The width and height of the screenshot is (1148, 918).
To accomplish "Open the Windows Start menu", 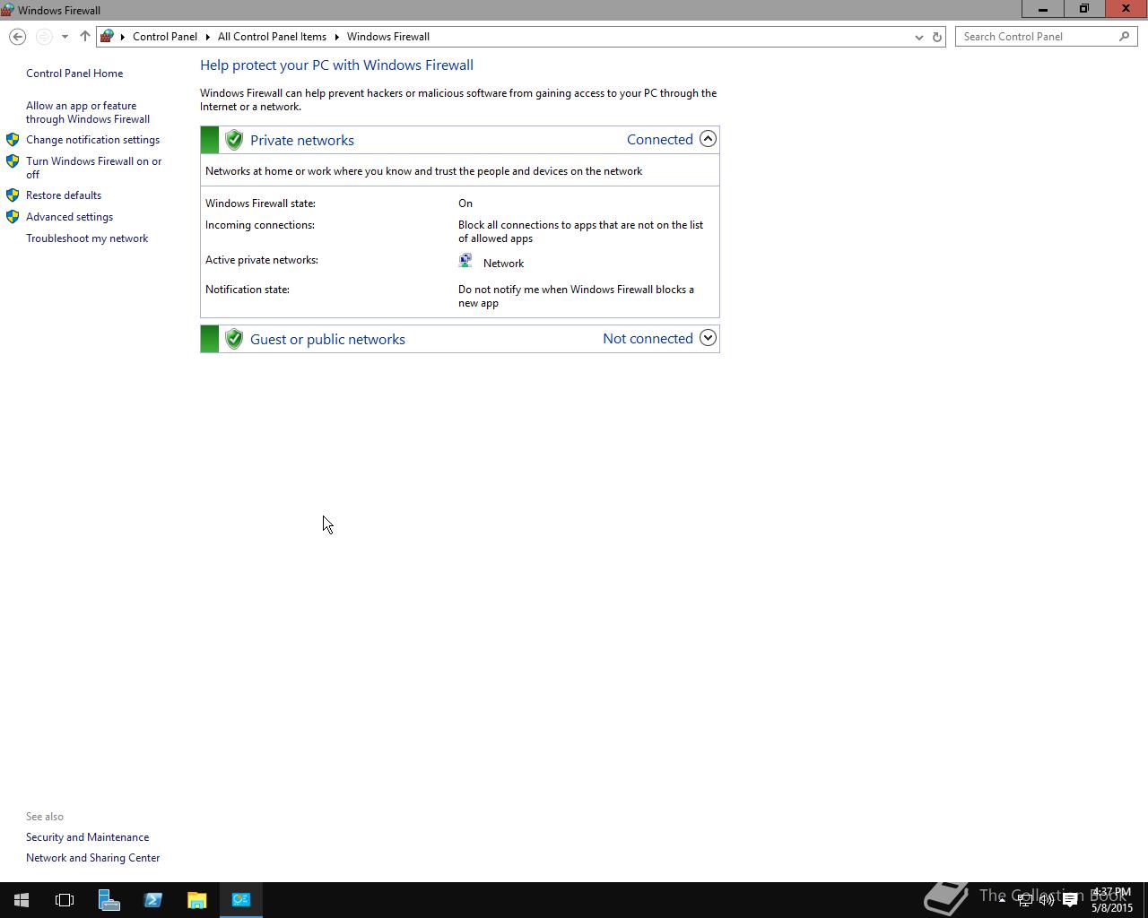I will 22,900.
